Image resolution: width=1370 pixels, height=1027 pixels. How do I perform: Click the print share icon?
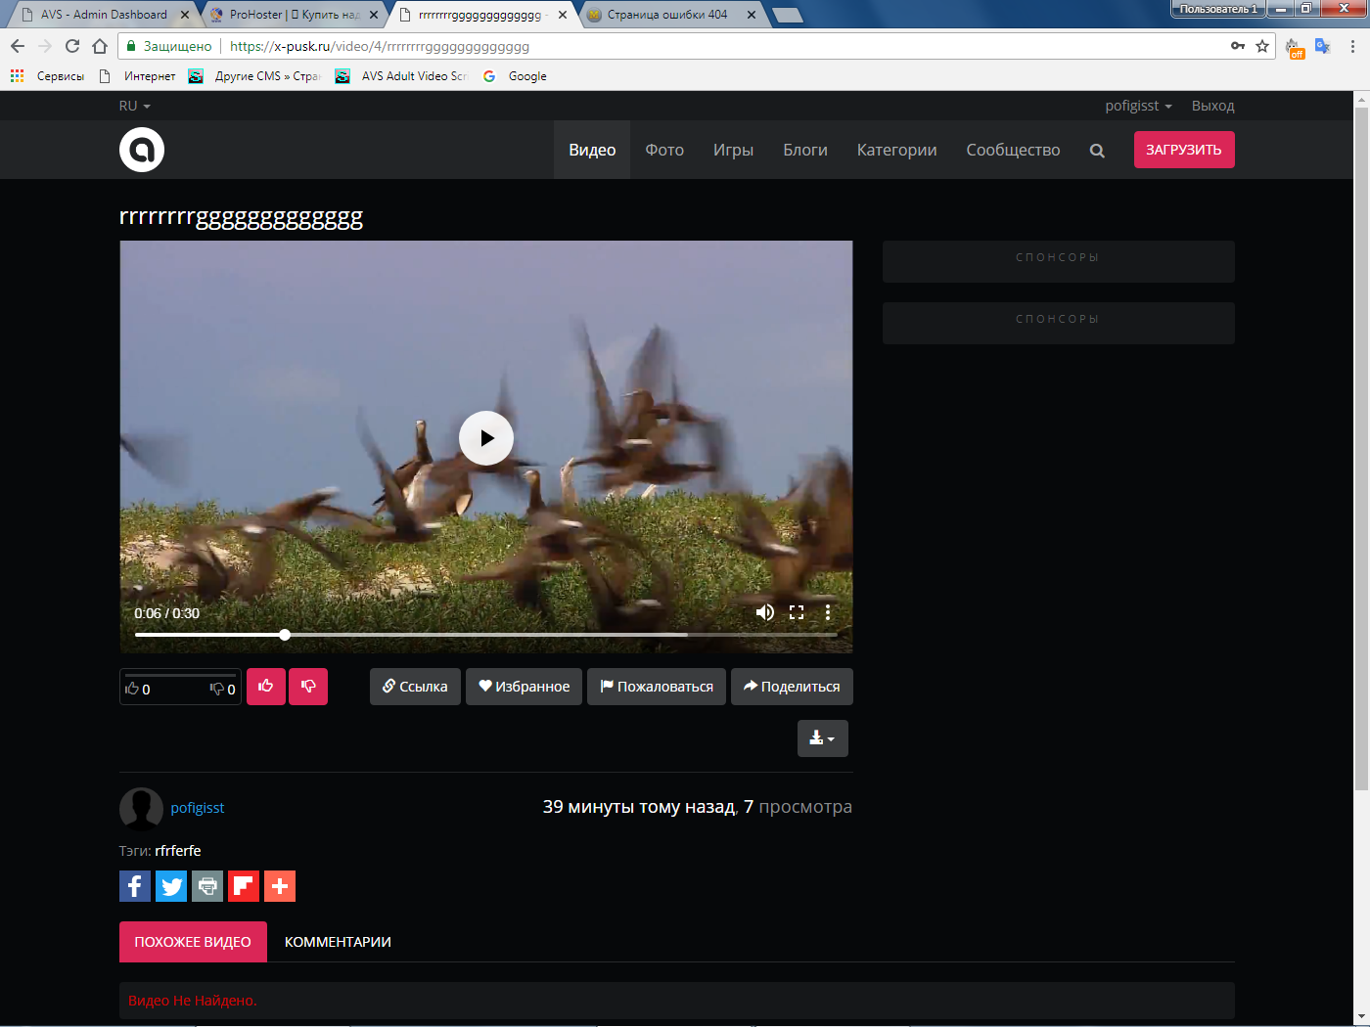point(207,886)
